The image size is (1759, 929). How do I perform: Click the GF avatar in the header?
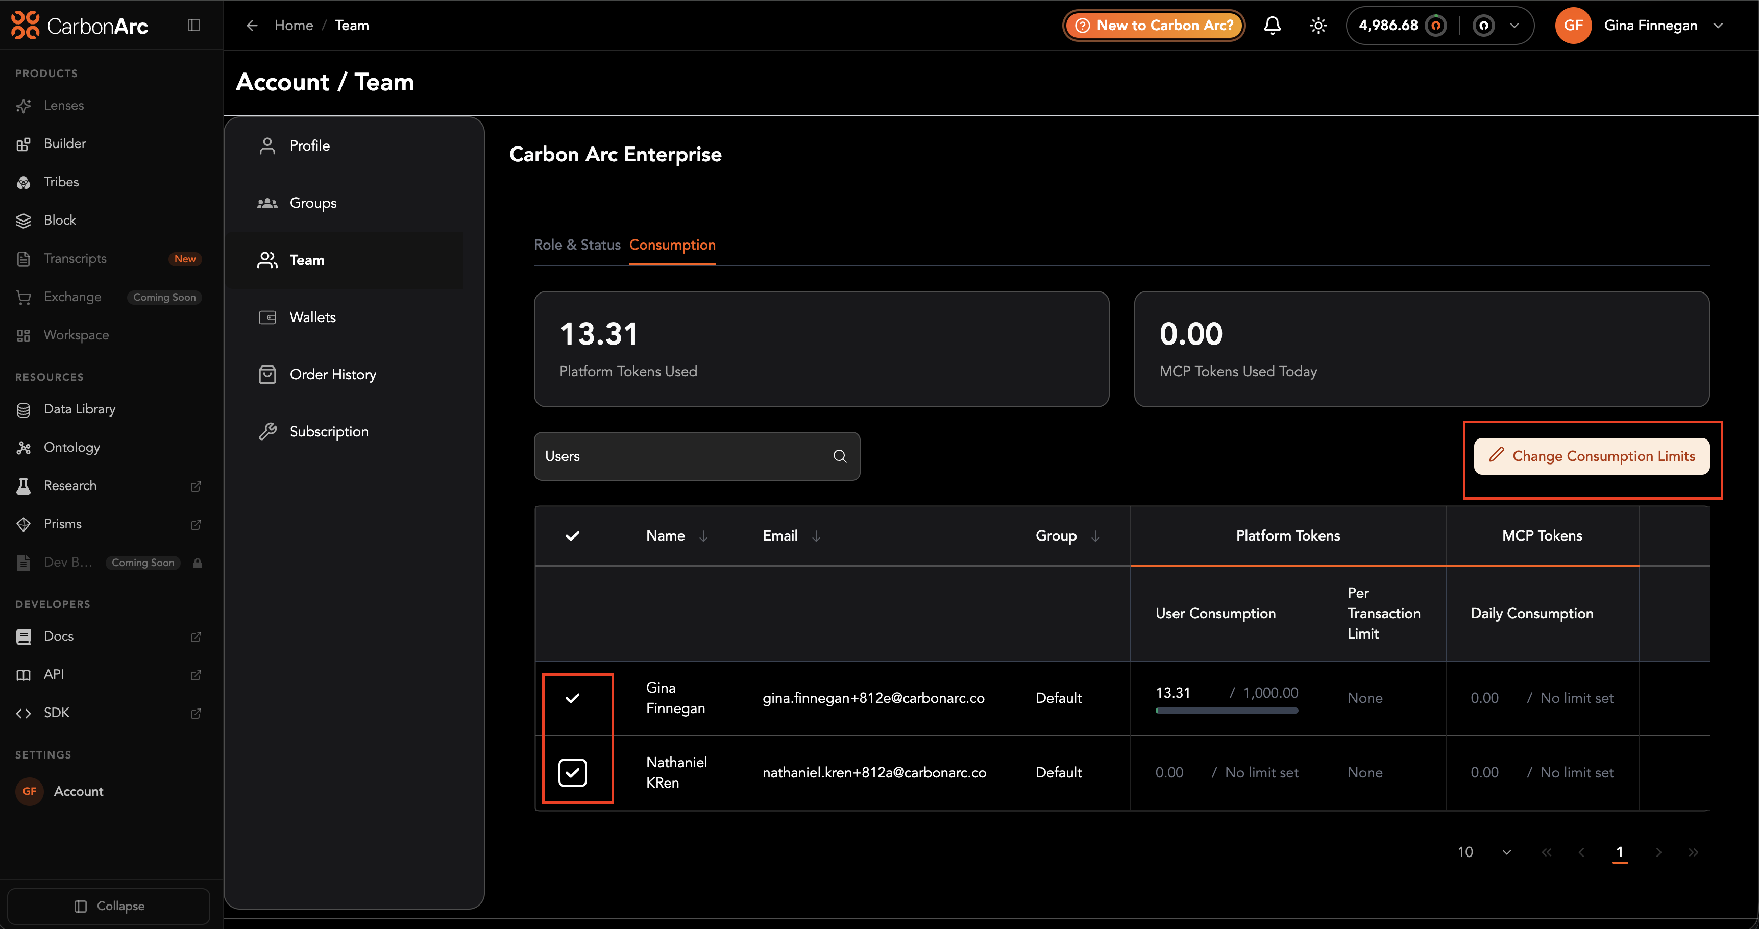[x=1573, y=25]
